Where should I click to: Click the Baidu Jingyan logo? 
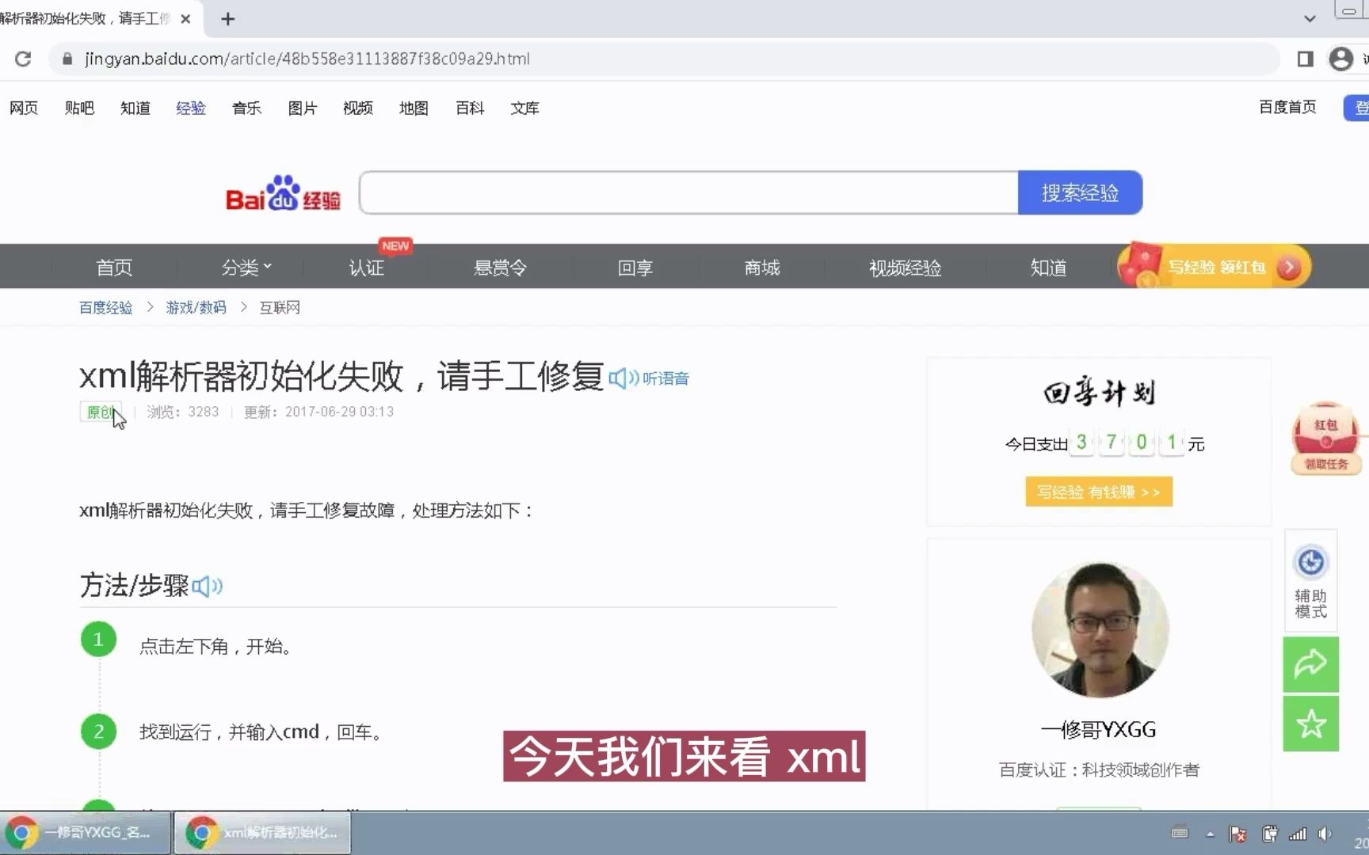point(283,193)
